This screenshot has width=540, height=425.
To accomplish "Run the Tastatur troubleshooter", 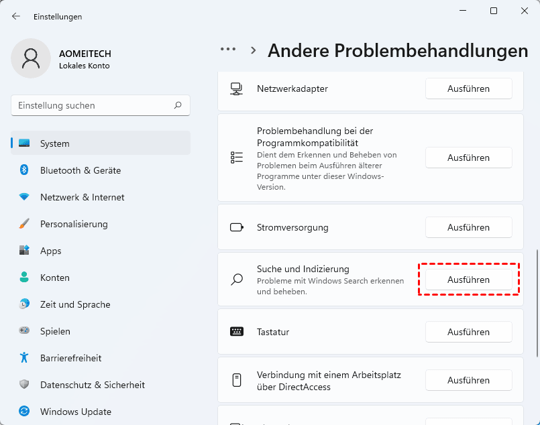I will click(468, 332).
